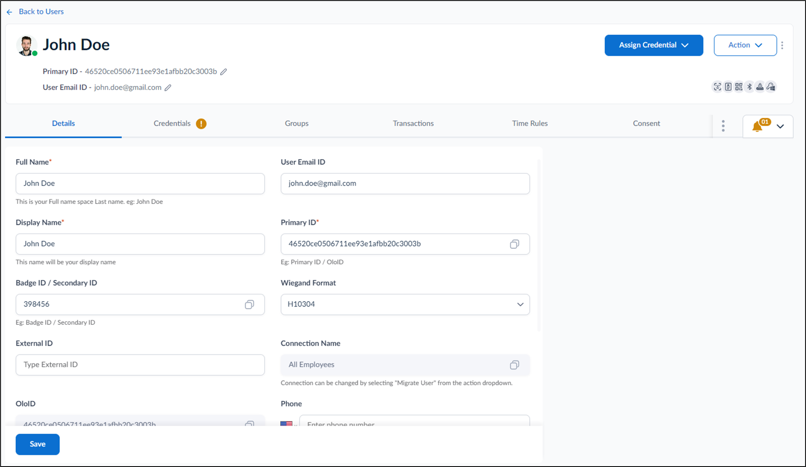Open the Action dropdown
Screen dimensions: 806x467
coord(745,45)
